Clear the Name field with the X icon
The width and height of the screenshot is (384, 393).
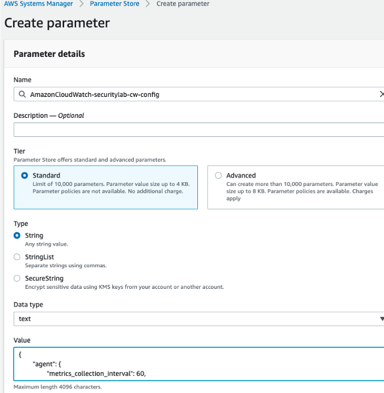click(x=381, y=94)
